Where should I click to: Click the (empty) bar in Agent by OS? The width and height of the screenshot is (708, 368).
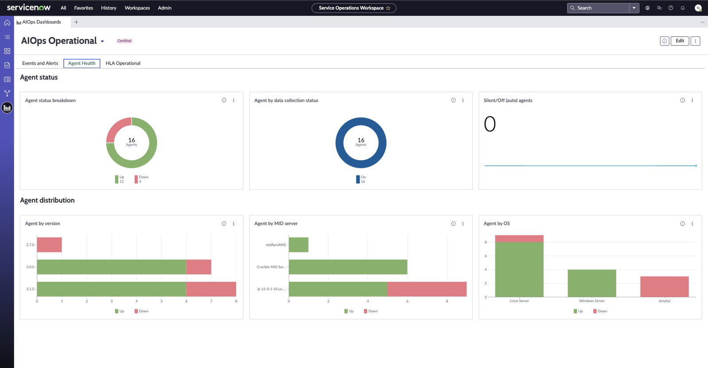point(665,287)
